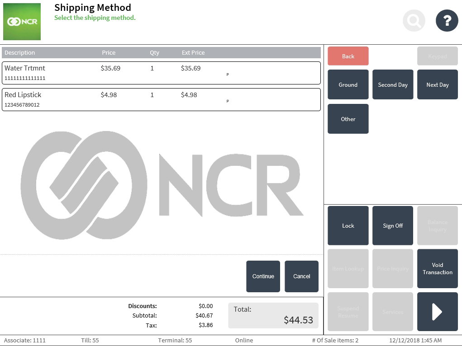Click the barcode number 123456789012
The image size is (462, 346).
[x=22, y=105]
